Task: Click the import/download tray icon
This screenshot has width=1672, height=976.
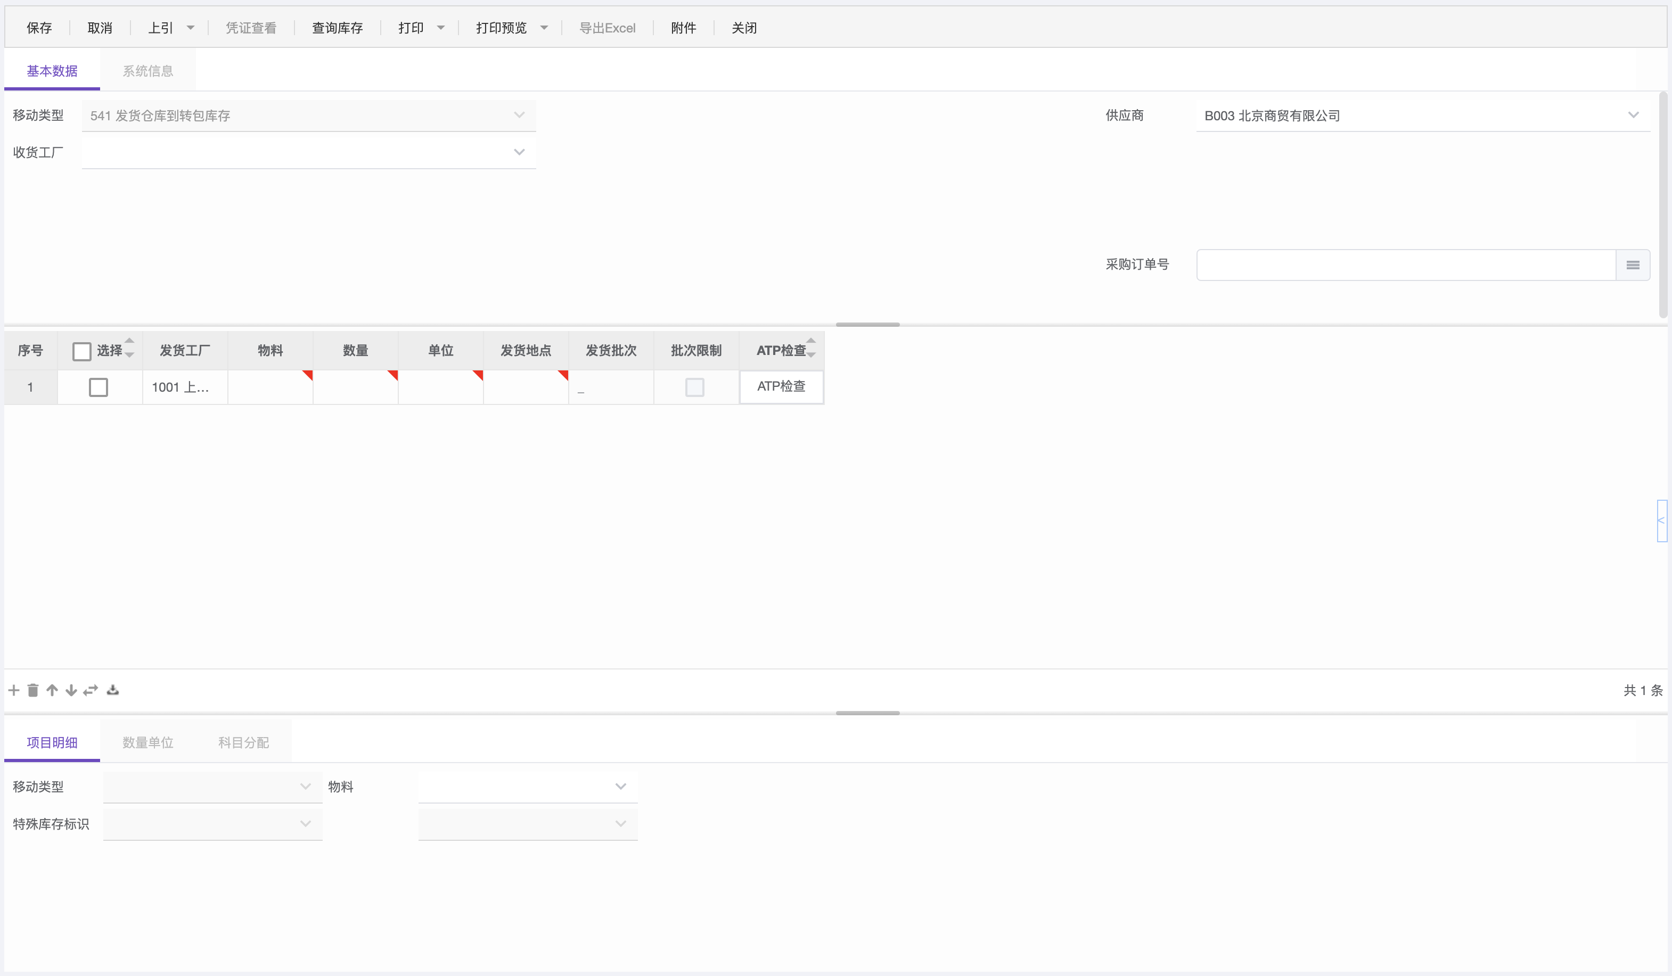Action: coord(113,690)
